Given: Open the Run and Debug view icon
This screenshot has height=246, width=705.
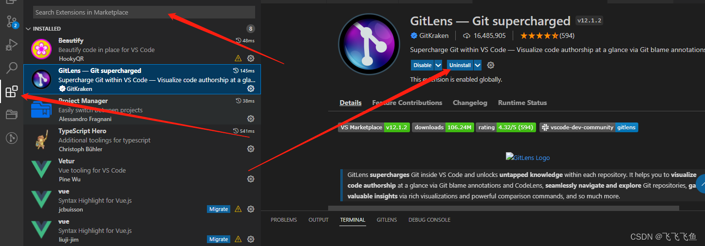Looking at the screenshot, I should 11,45.
